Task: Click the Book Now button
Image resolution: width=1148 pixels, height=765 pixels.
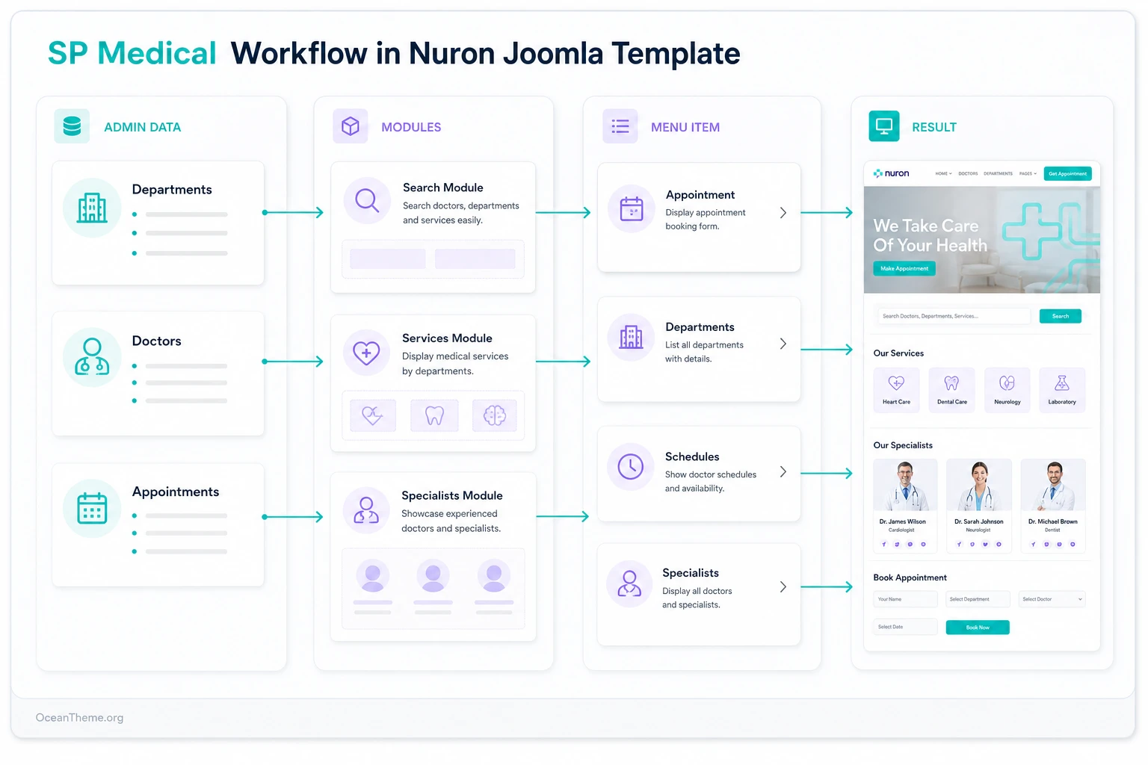Action: point(978,628)
